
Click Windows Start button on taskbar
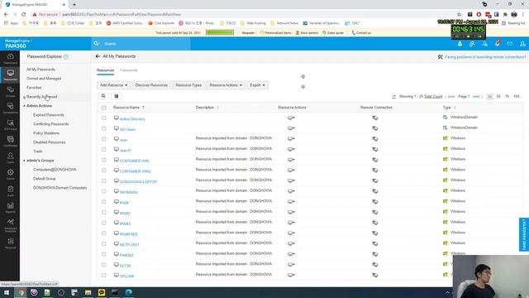(x=7, y=292)
